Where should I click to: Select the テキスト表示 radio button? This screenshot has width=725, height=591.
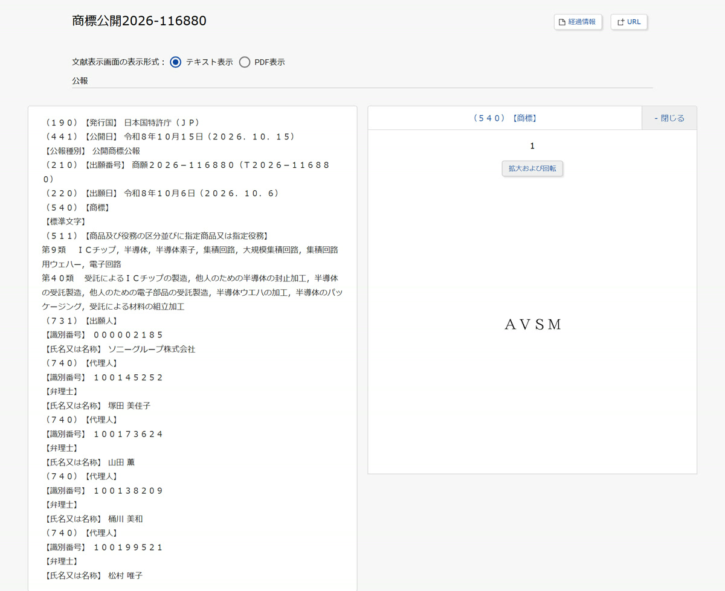175,62
